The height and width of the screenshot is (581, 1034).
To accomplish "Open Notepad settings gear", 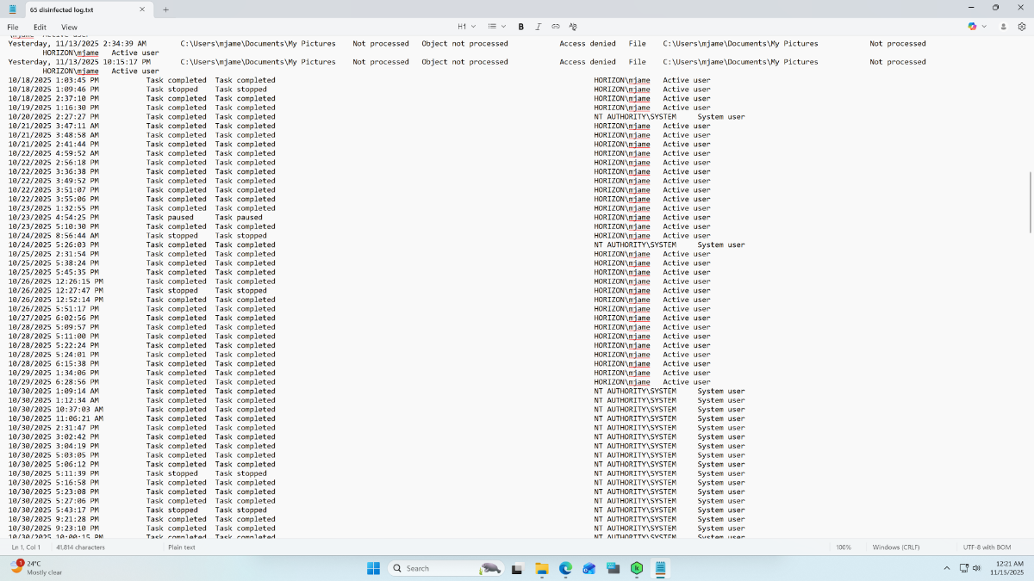I will click(1022, 27).
